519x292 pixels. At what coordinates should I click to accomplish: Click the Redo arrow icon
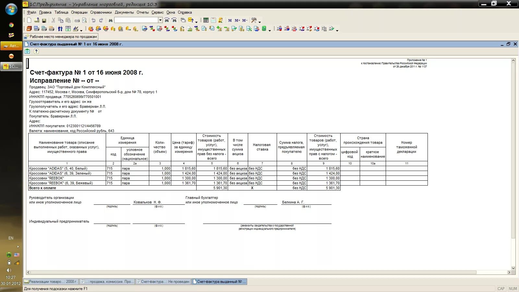tap(101, 20)
